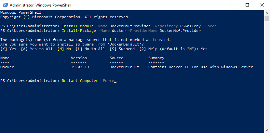Click the '[S] Suspend' prompt option

click(x=122, y=49)
